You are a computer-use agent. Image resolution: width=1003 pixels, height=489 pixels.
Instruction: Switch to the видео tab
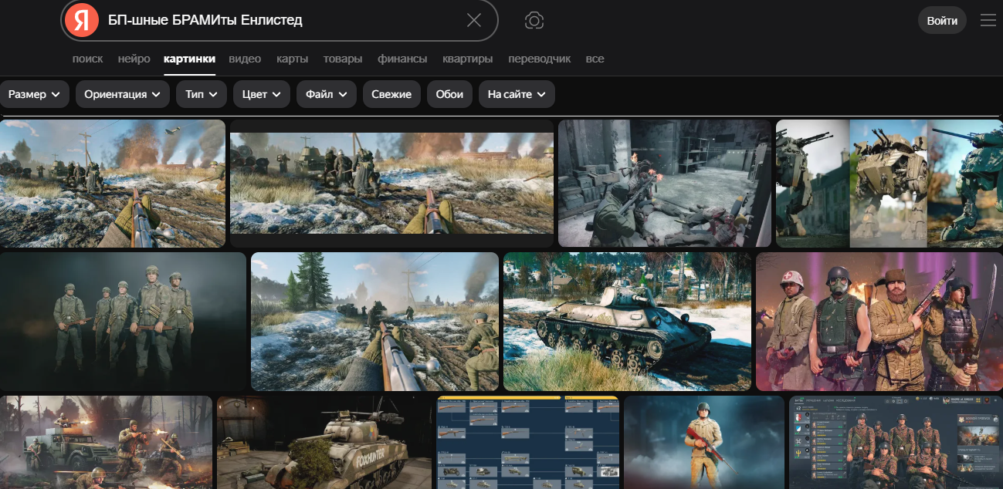coord(245,59)
